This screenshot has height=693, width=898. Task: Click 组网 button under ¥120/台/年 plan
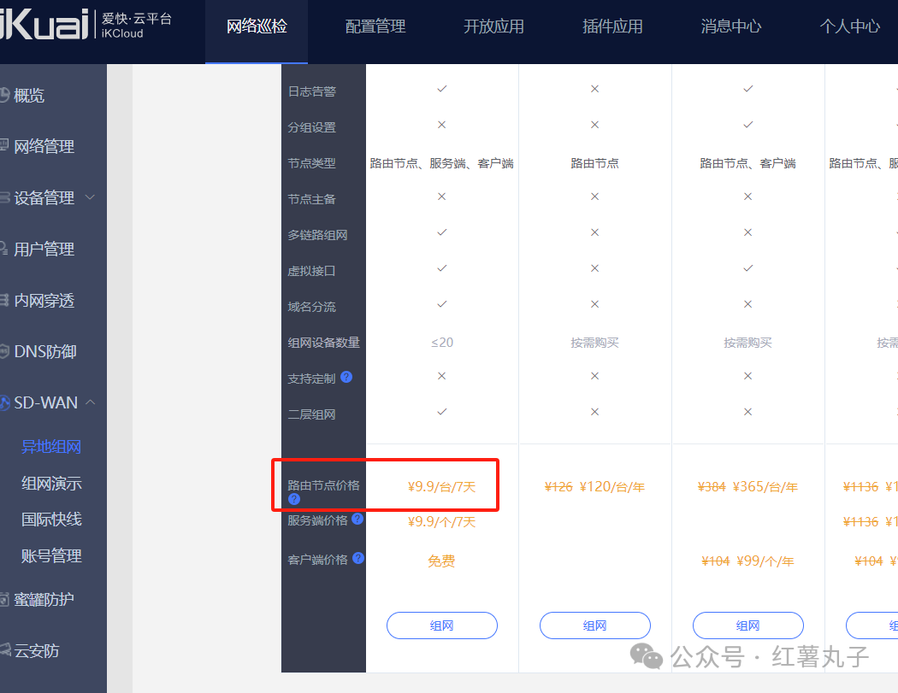(x=594, y=625)
